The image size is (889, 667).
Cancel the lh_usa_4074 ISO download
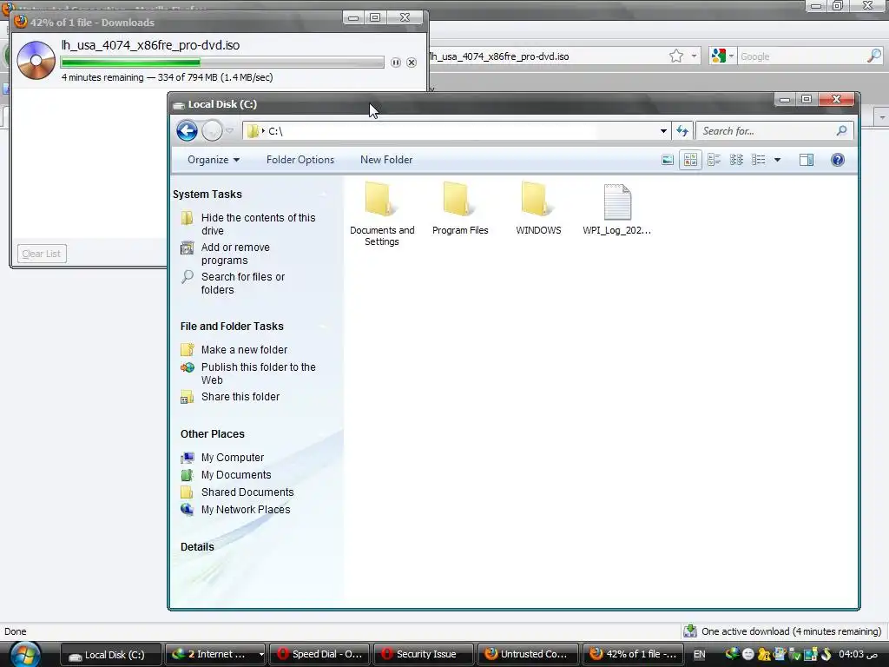412,63
